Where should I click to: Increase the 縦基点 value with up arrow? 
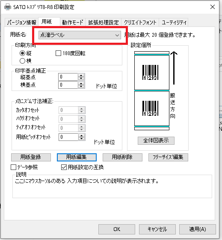pos(81,75)
